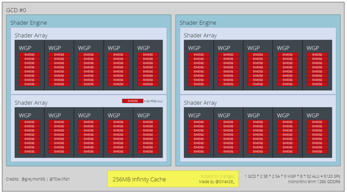Viewport: 347px width, 194px height.
Task: Select the 'Subject to changes' note
Action: point(217,176)
